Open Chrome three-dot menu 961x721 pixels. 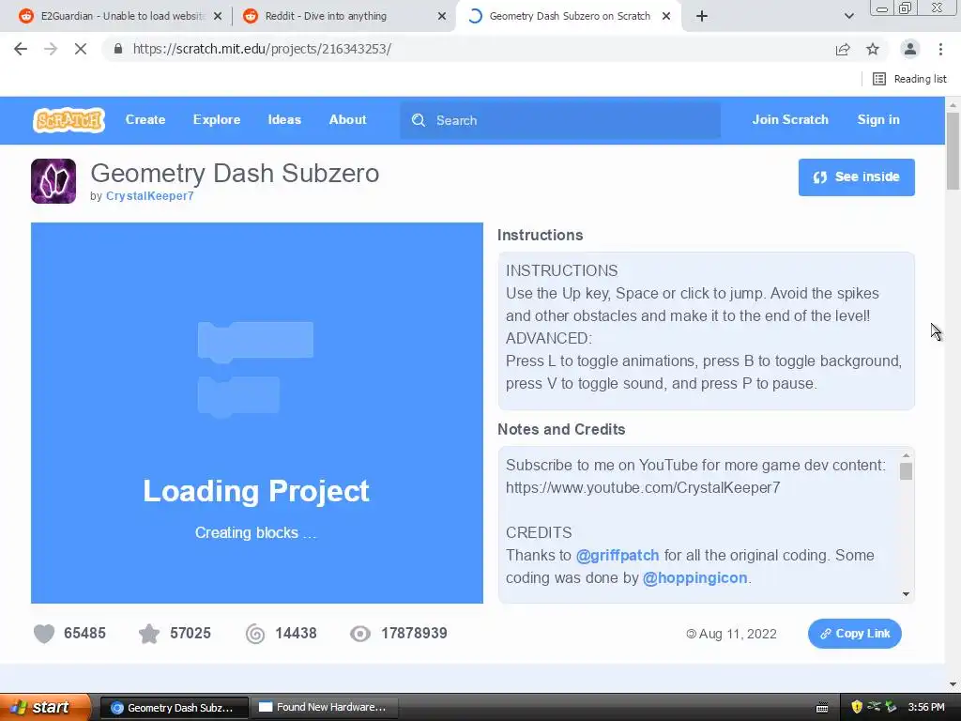(x=940, y=49)
